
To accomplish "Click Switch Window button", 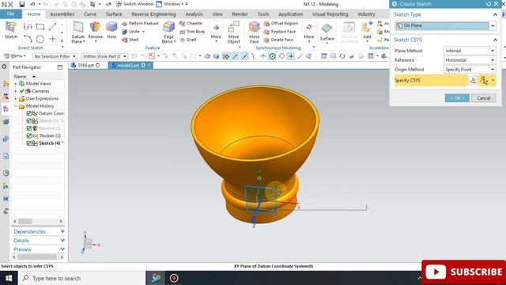I will coord(134,4).
